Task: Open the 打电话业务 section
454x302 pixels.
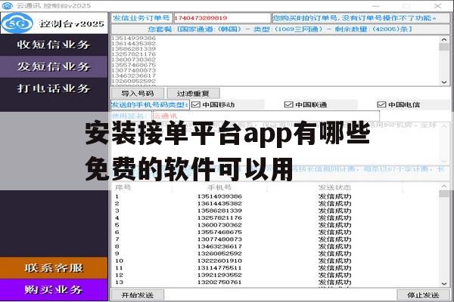Action: tap(54, 88)
